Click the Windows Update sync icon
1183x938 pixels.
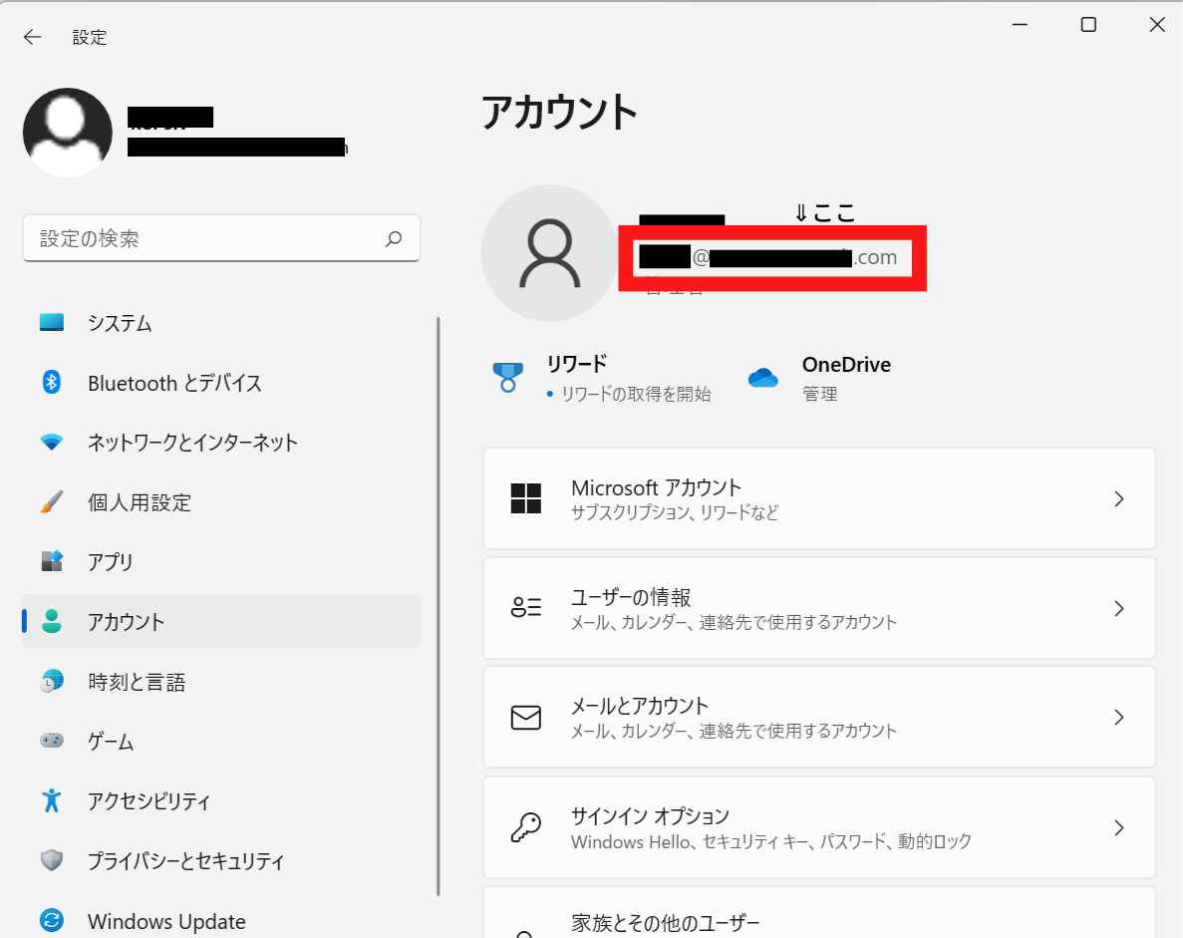click(x=52, y=920)
